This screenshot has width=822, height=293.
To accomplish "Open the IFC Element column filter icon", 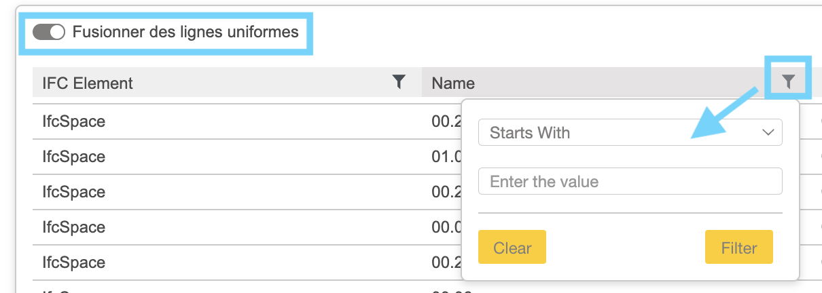I will 399,82.
